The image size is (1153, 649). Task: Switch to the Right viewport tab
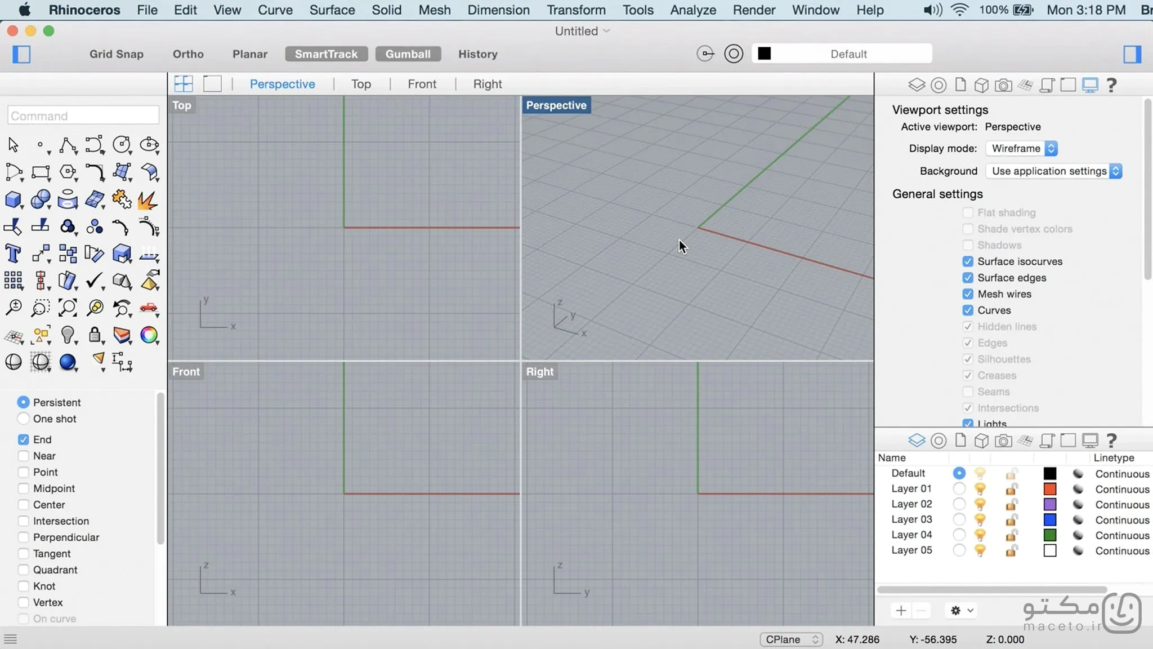click(487, 84)
